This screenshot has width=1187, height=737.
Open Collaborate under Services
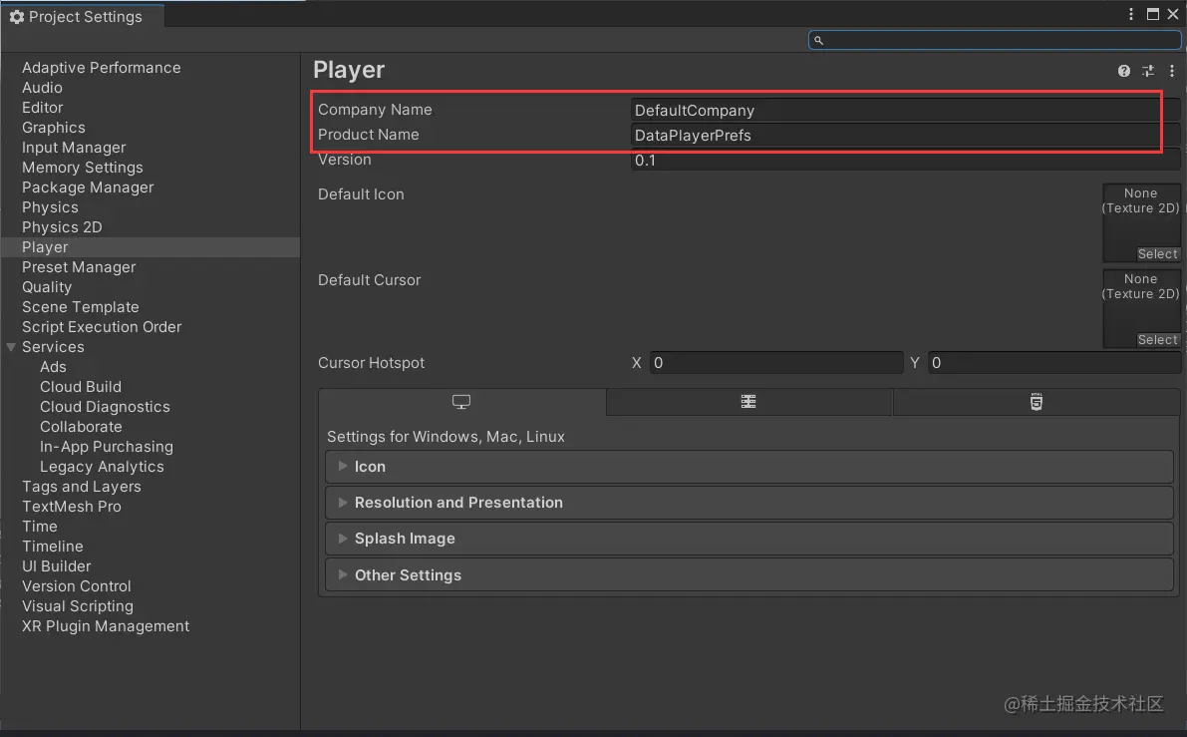pos(81,427)
